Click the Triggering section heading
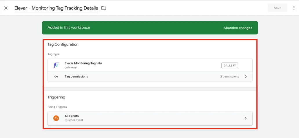The width and height of the screenshot is (299, 138). 56,97
